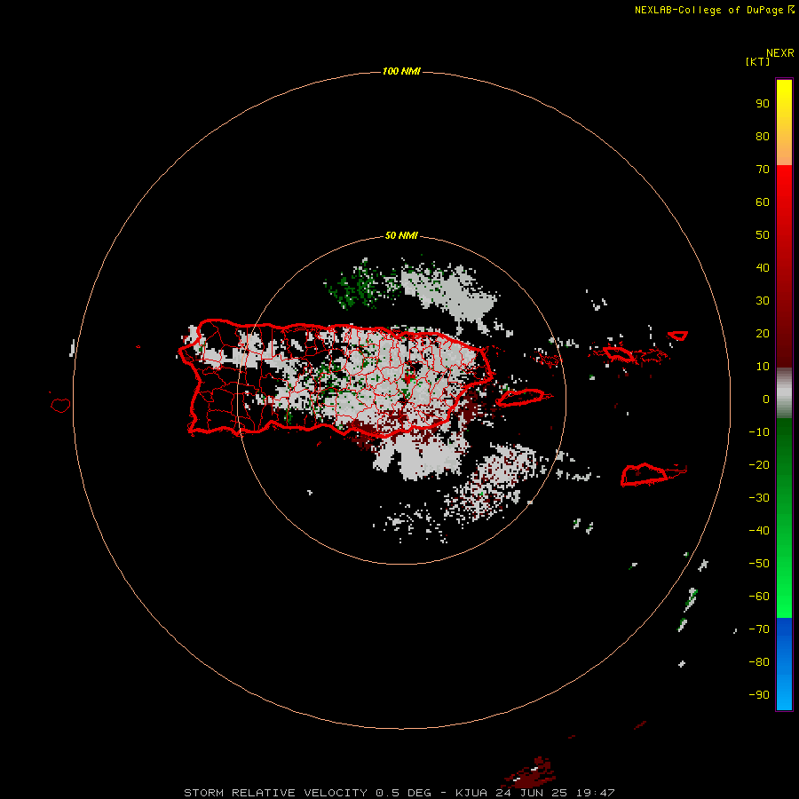
Task: Click the dark red echo cluster beside the bottom caption
Action: 530,772
